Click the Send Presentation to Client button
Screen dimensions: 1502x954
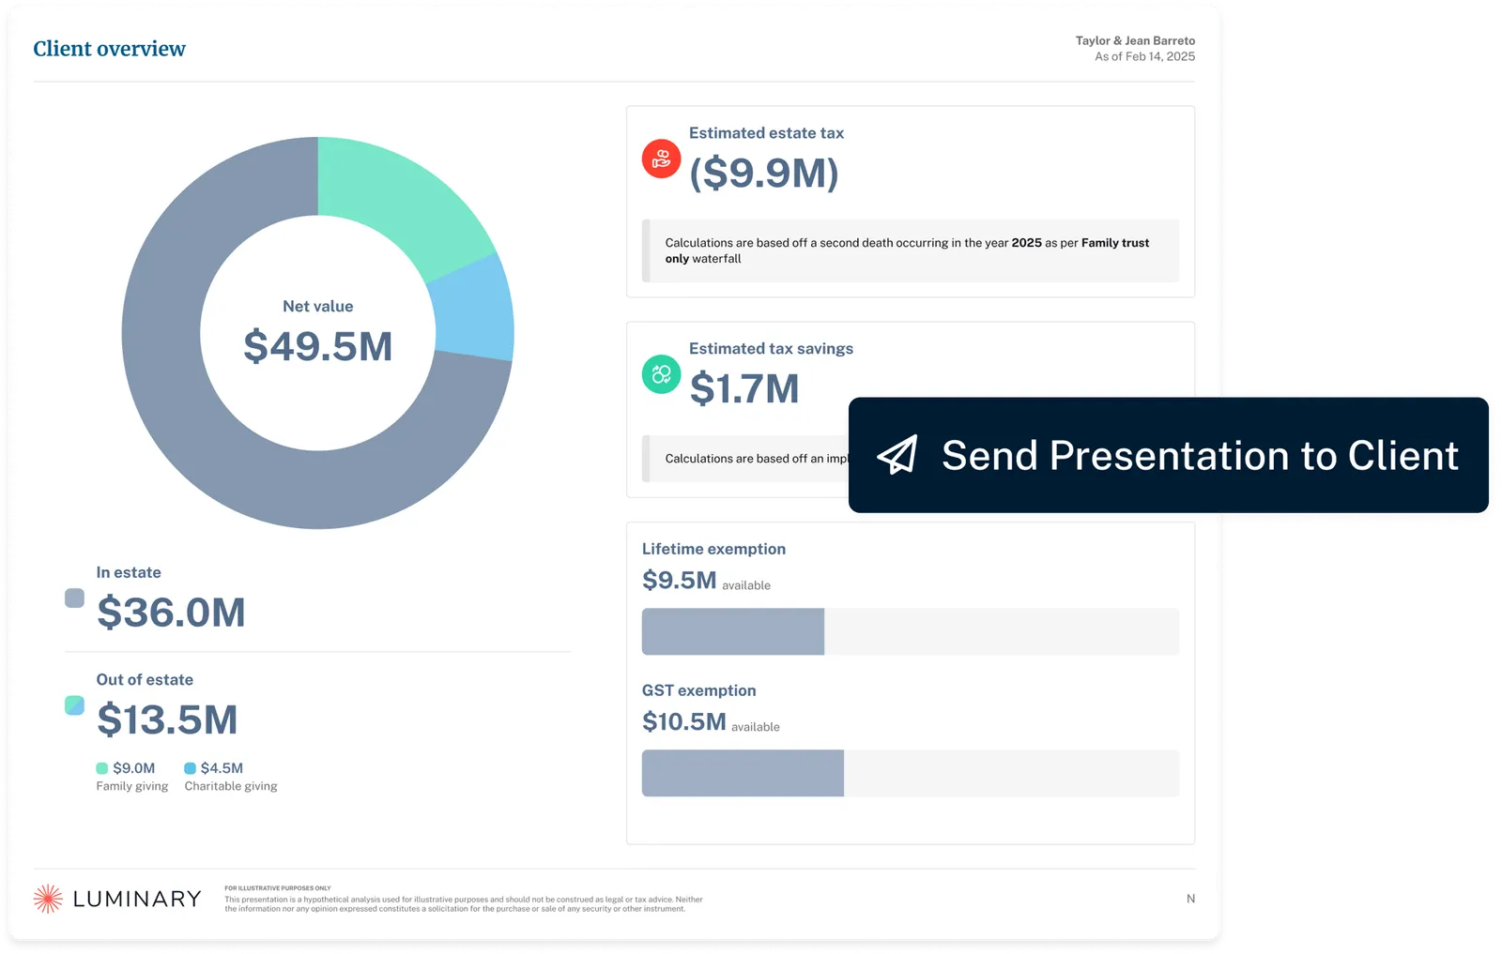click(x=1168, y=455)
